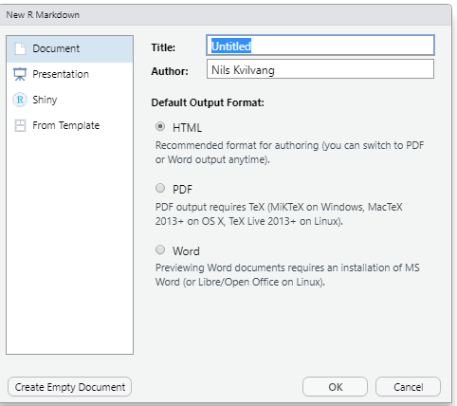
Task: Click the blank page Document icon
Action: pos(20,48)
